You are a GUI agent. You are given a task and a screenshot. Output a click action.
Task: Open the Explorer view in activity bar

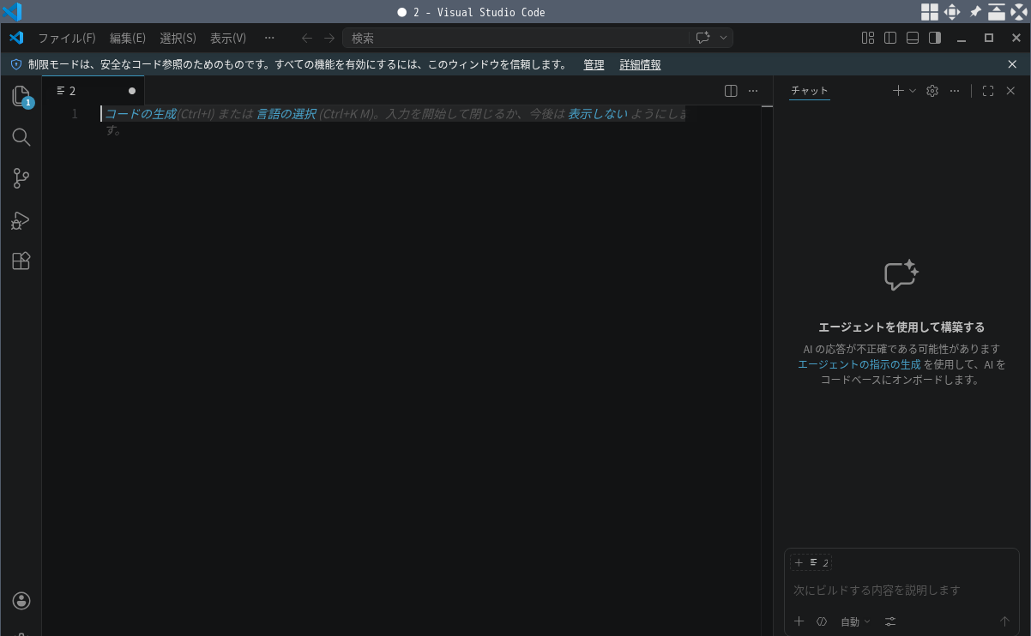[21, 96]
